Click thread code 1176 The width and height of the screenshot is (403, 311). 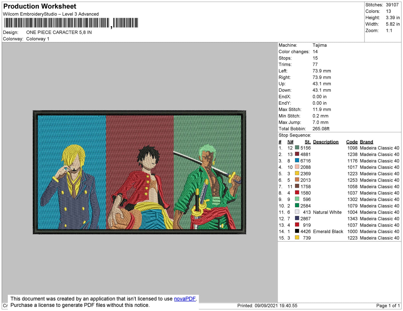(352, 161)
